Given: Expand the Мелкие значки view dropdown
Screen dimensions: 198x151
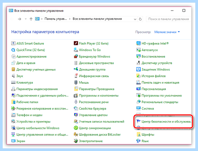Looking at the screenshot, I should pos(167,32).
